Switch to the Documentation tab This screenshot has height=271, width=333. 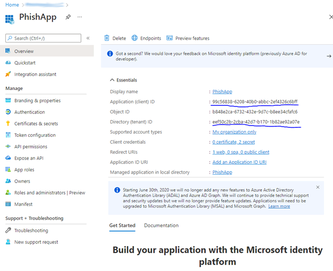point(161,225)
